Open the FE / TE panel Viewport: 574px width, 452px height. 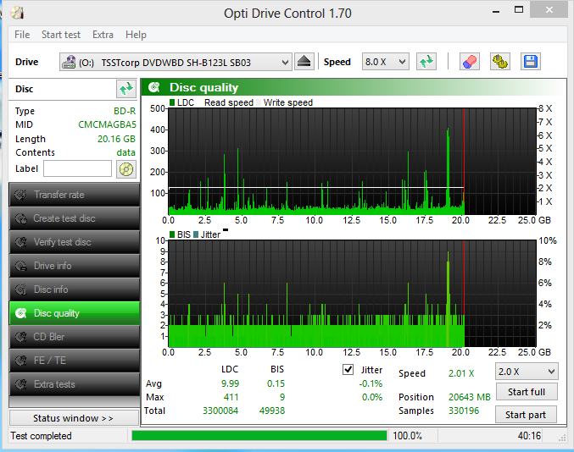75,361
